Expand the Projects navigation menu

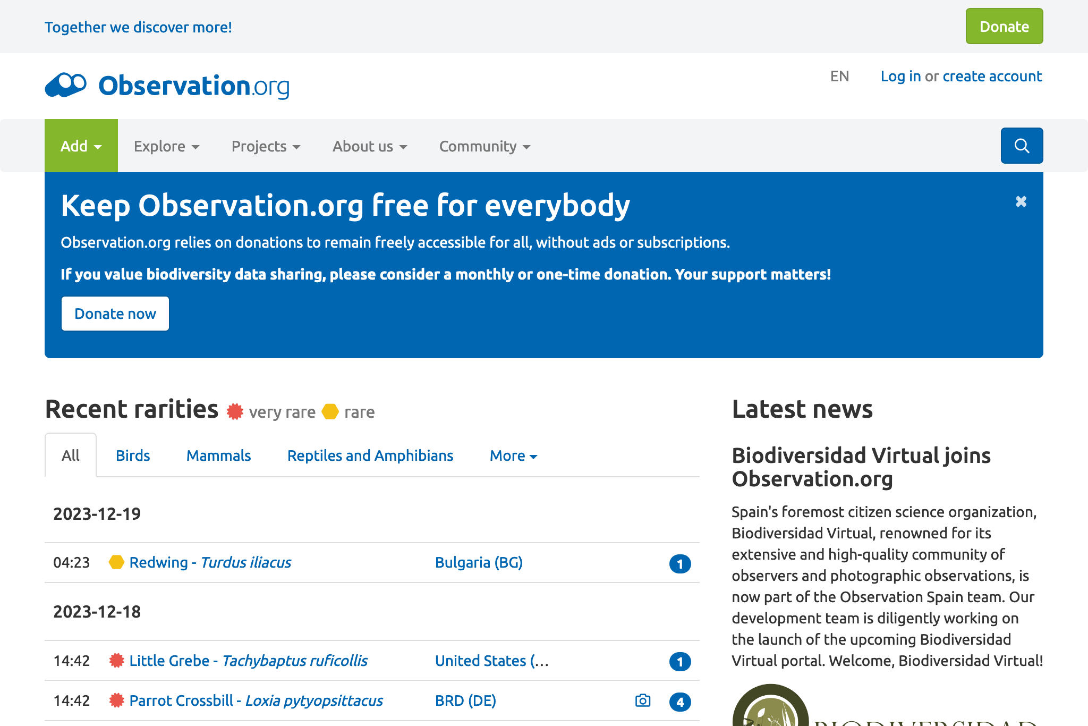point(266,146)
